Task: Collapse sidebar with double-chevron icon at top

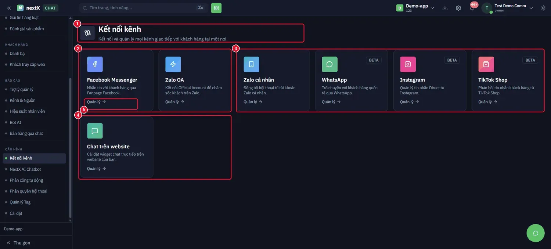Action: [x=9, y=8]
